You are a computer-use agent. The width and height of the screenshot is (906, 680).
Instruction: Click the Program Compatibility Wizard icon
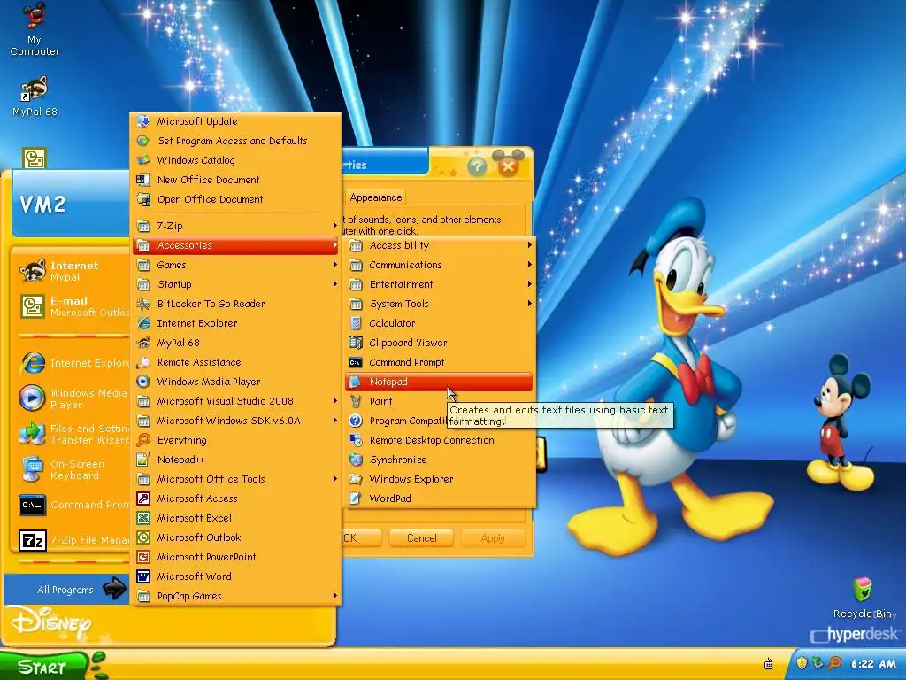356,421
